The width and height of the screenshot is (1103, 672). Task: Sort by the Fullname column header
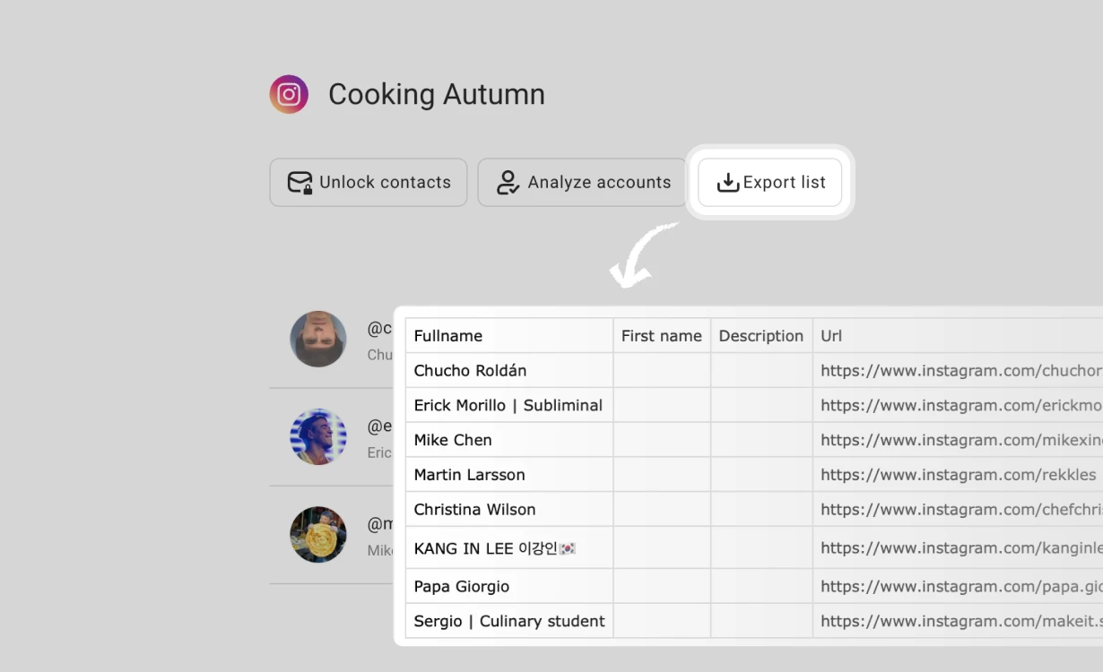pyautogui.click(x=447, y=335)
